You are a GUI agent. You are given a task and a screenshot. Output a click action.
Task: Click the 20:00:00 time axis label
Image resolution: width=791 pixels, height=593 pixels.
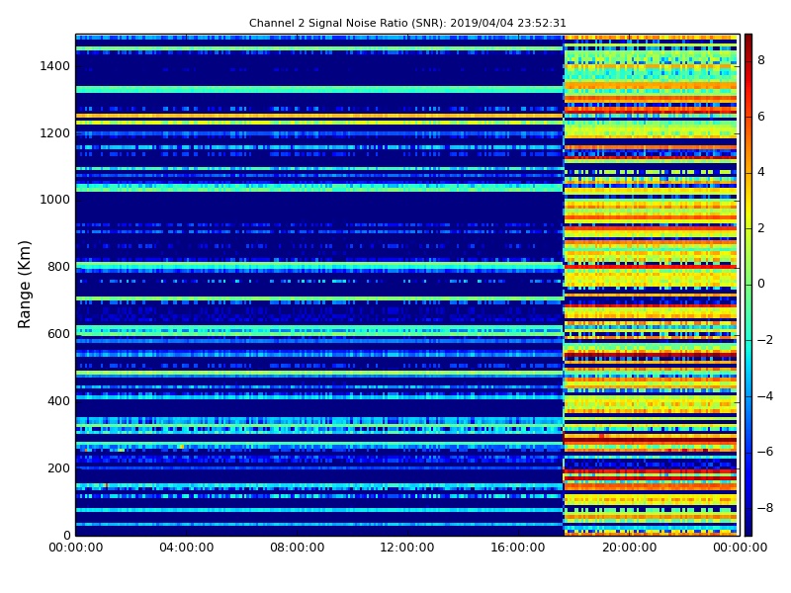tap(630, 548)
